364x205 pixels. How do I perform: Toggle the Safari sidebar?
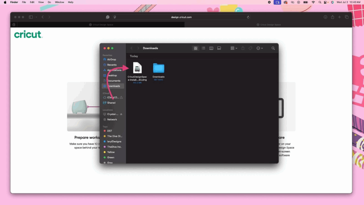[x=31, y=17]
